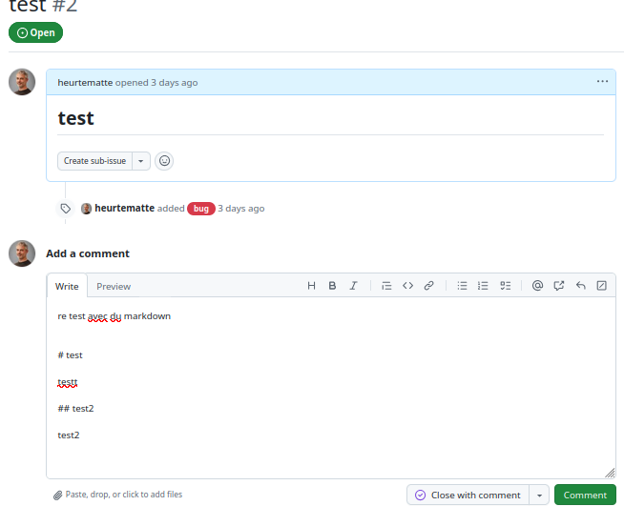The height and width of the screenshot is (526, 624).
Task: Insert a heading with the H icon
Action: click(x=311, y=286)
